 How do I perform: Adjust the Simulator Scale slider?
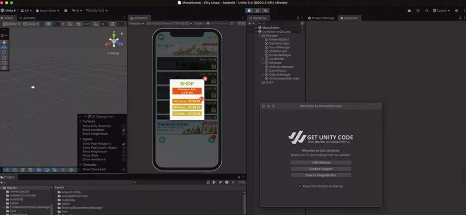tap(216, 24)
